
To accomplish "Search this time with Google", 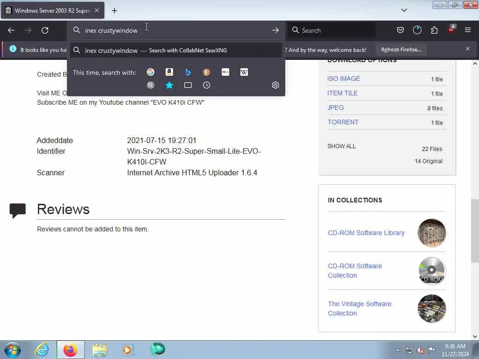I will point(151,72).
